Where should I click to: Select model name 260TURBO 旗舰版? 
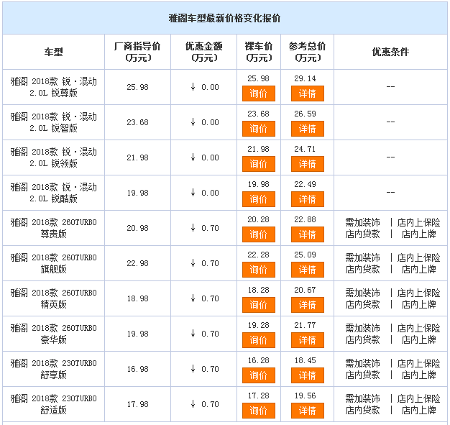(54, 263)
